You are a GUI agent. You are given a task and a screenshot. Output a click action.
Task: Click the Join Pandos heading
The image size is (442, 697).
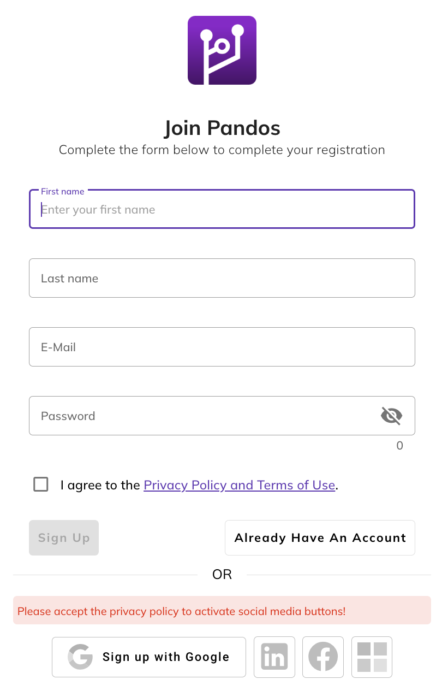click(x=222, y=128)
